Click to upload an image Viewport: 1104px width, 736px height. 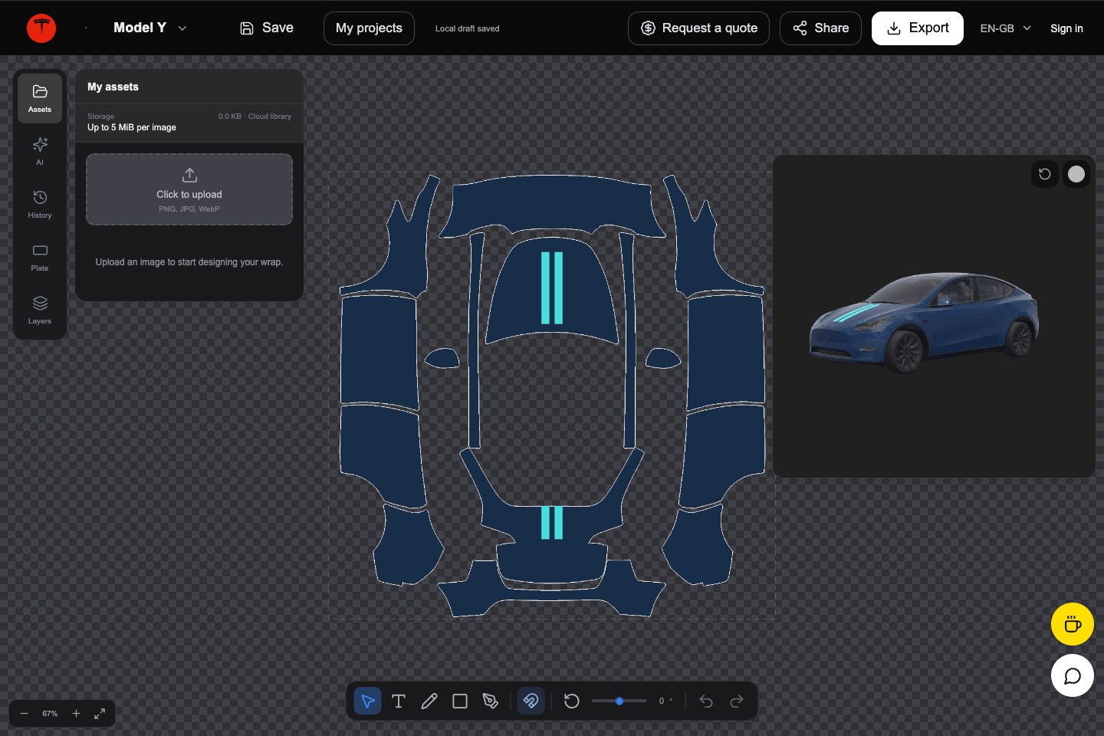189,189
